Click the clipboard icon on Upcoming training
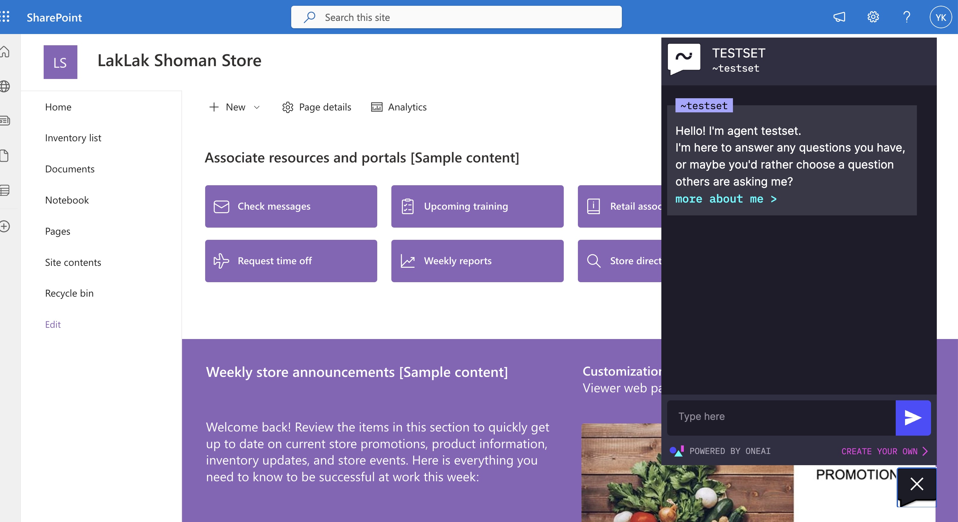The image size is (958, 522). tap(408, 206)
